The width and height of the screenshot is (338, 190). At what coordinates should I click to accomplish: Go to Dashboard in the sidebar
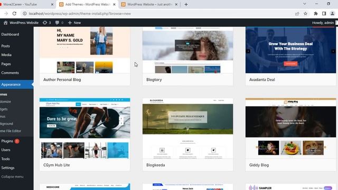click(10, 34)
